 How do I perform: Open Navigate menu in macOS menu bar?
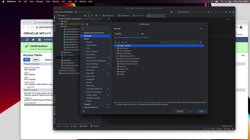point(39,2)
